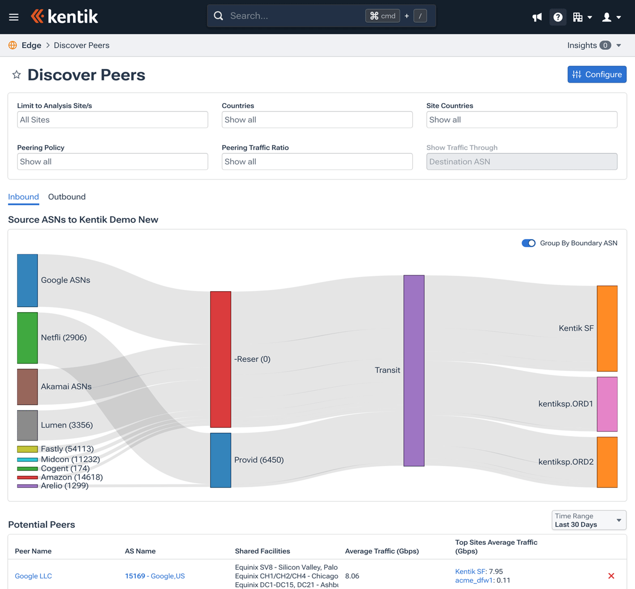Remove Google LLC peer with the red X
The width and height of the screenshot is (635, 589).
pos(611,575)
